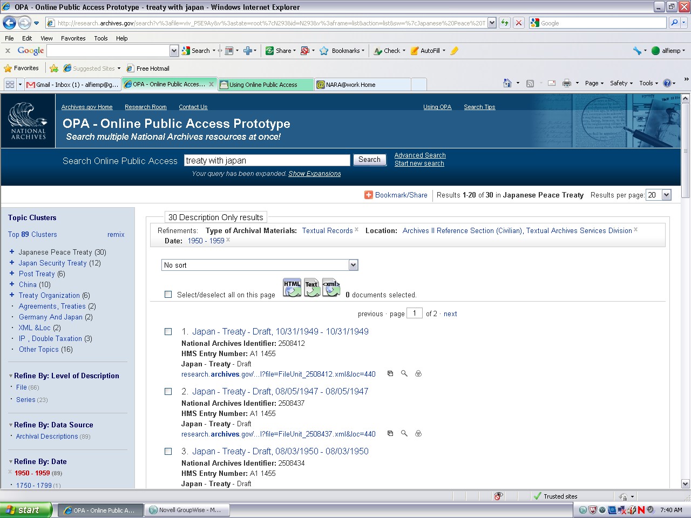
Task: Click the results page number field
Action: (x=415, y=313)
